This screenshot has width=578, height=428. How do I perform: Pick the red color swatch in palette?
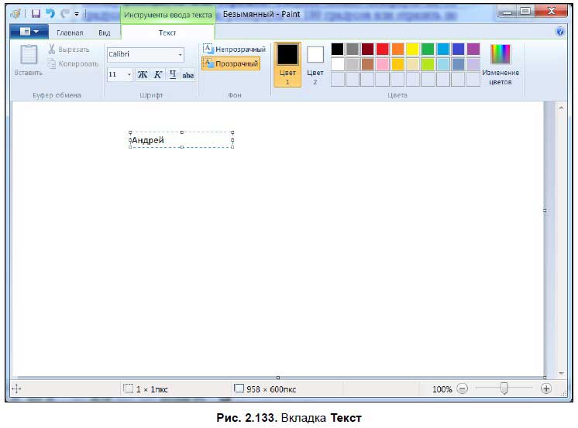382,49
